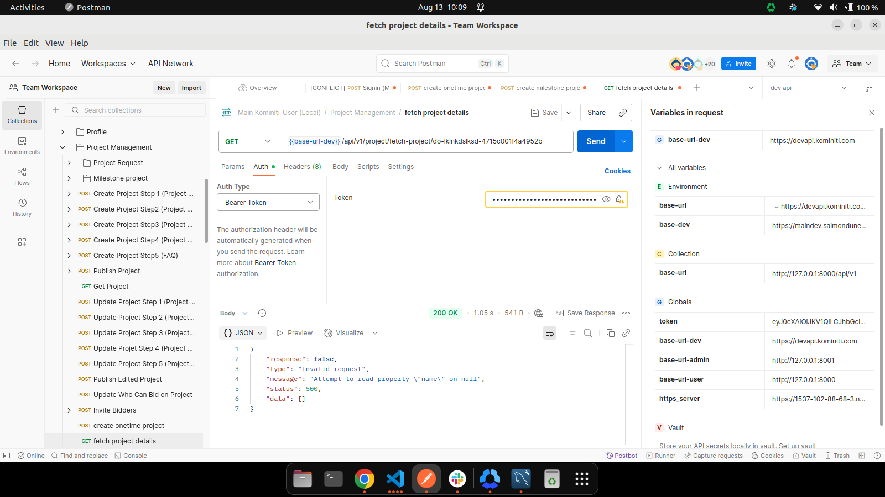Click the Variables panel vertical scrollbar

coord(881,276)
